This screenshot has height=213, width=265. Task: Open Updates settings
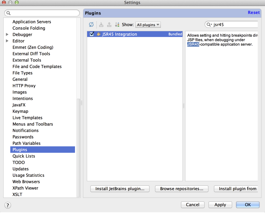(21, 169)
